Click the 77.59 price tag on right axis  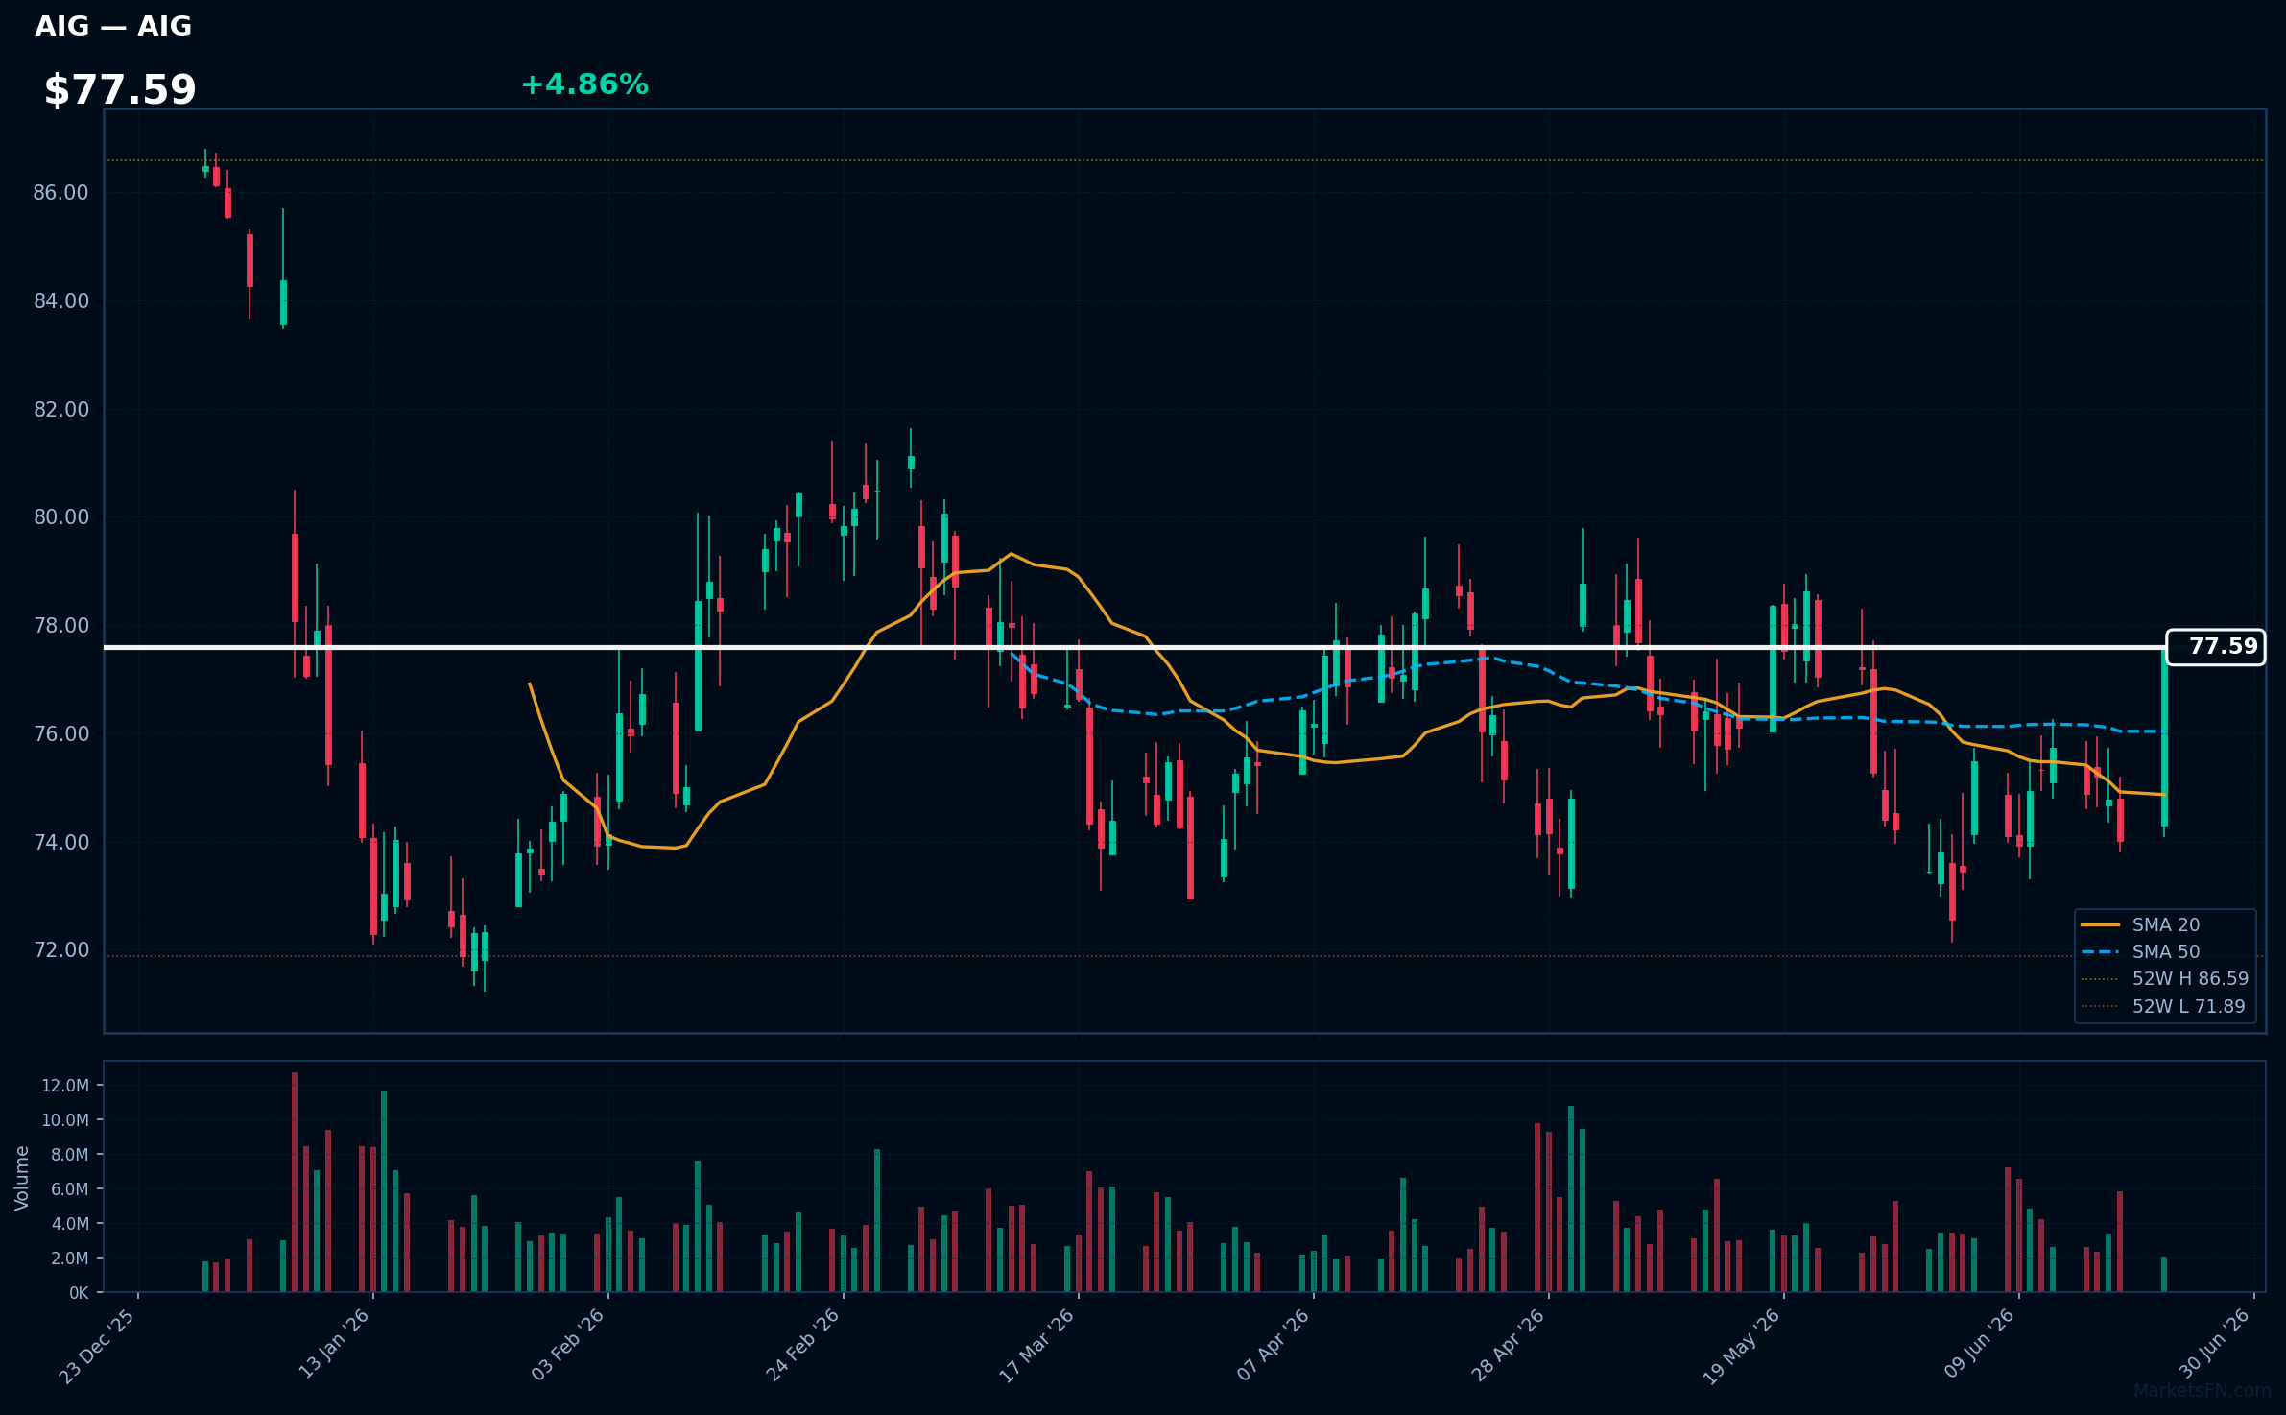(2216, 647)
